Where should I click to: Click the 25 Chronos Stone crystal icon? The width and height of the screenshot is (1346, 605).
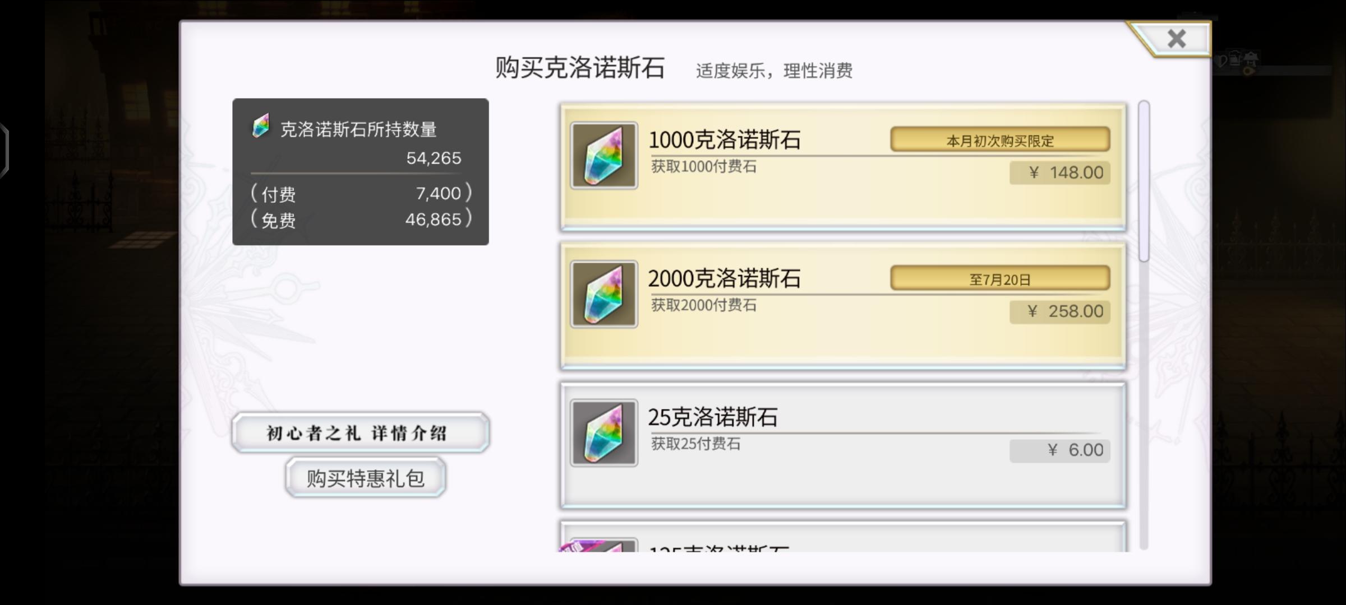click(604, 432)
